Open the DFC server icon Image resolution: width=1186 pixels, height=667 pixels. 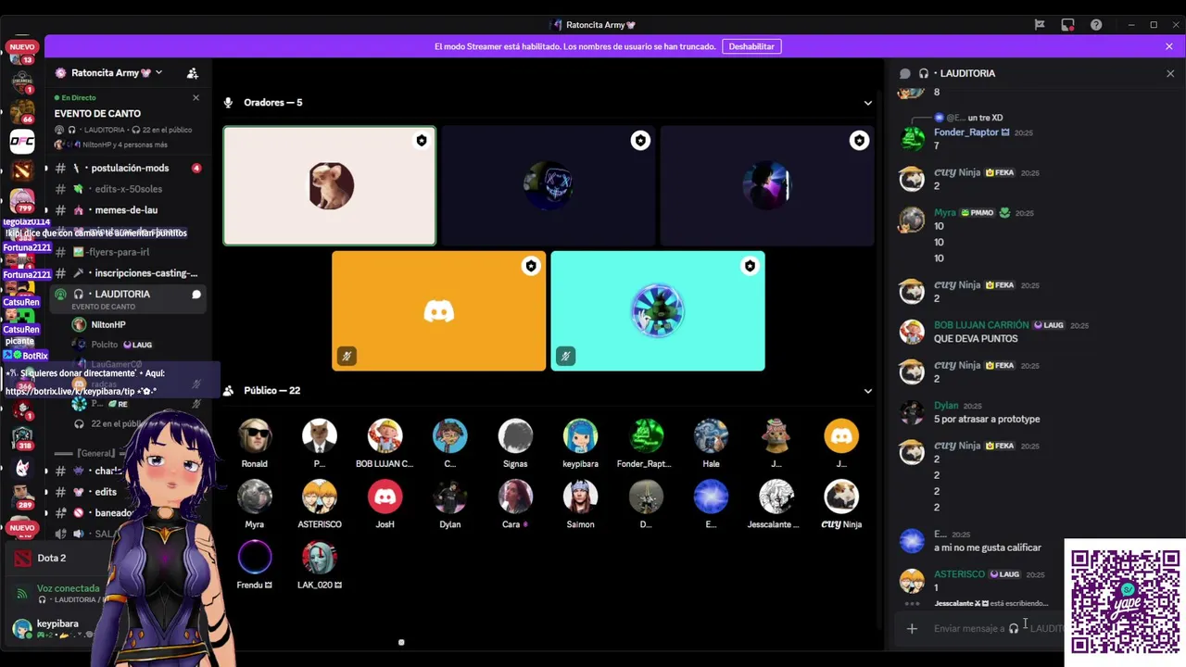(22, 142)
